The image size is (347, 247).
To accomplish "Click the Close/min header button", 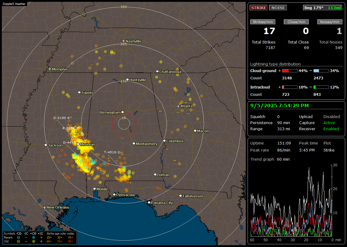I will 296,22.
